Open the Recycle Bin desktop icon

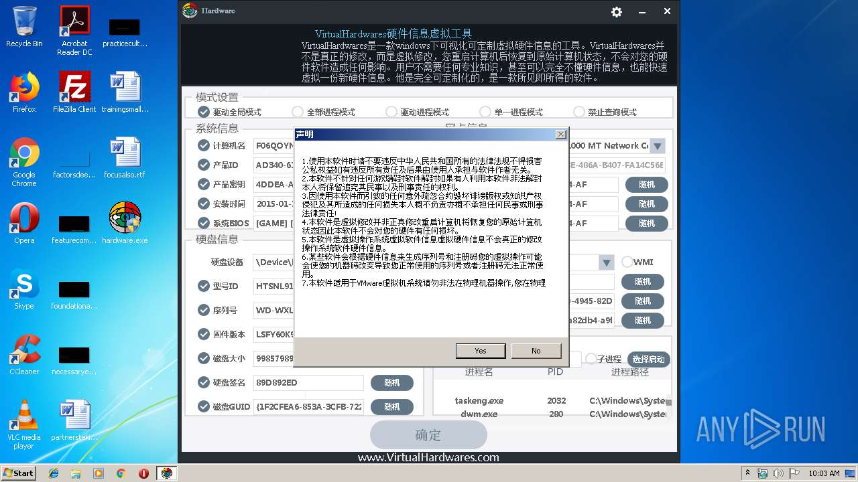tap(24, 27)
